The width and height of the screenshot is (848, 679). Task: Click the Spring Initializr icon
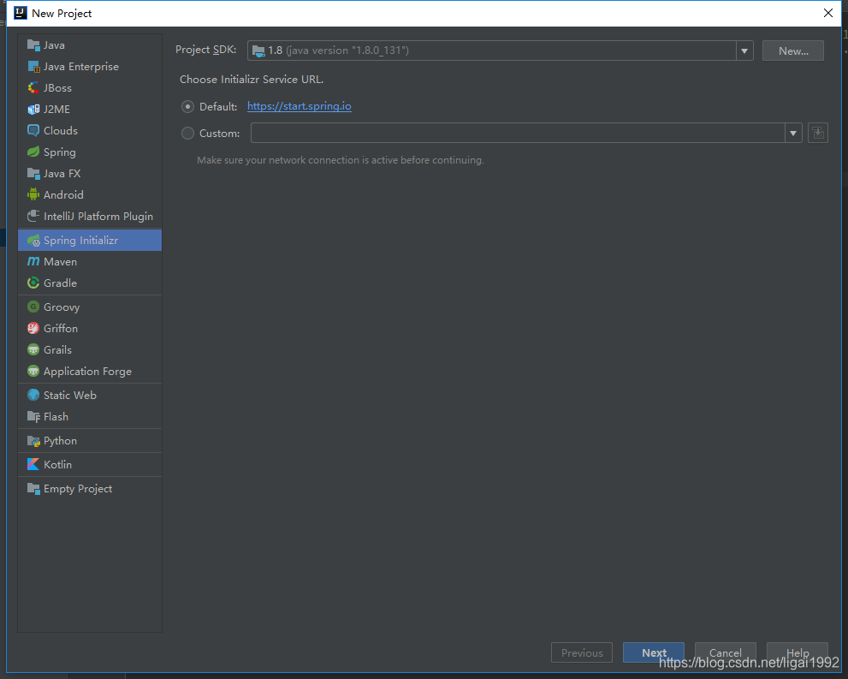(x=33, y=241)
